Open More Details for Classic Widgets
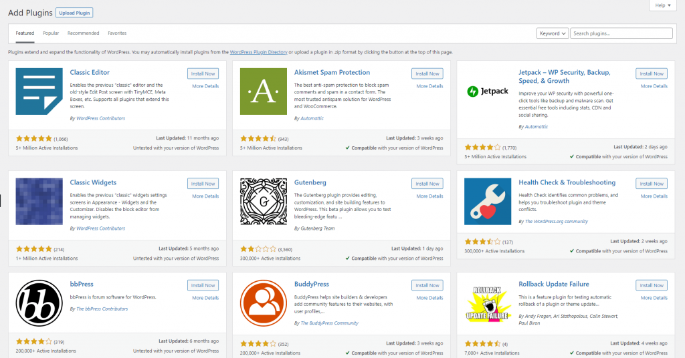The image size is (685, 358). tap(205, 196)
